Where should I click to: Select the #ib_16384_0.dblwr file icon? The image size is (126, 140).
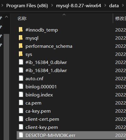21,62
